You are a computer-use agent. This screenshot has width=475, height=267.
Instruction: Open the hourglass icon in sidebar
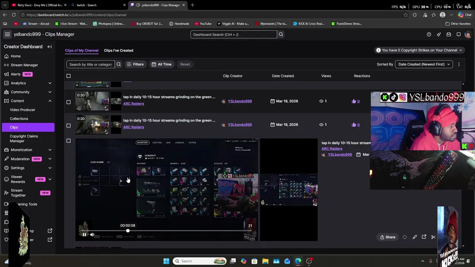click(x=6, y=213)
